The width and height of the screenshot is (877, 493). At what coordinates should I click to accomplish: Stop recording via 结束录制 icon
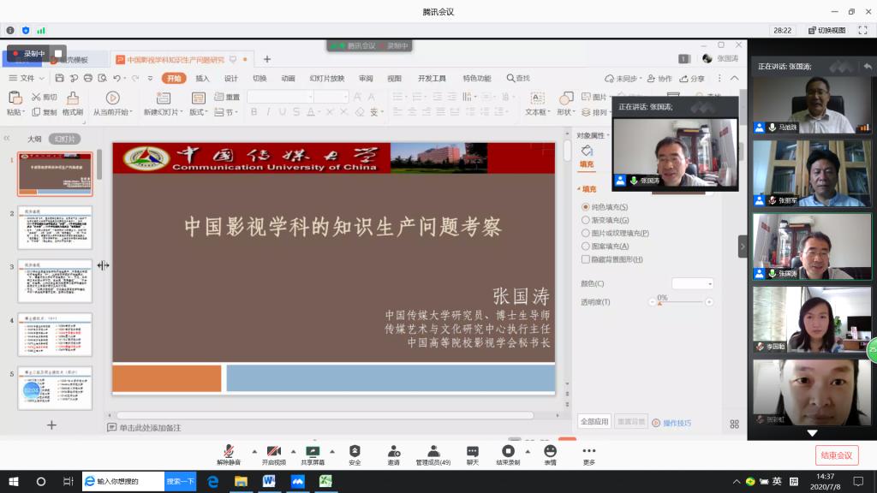[508, 451]
